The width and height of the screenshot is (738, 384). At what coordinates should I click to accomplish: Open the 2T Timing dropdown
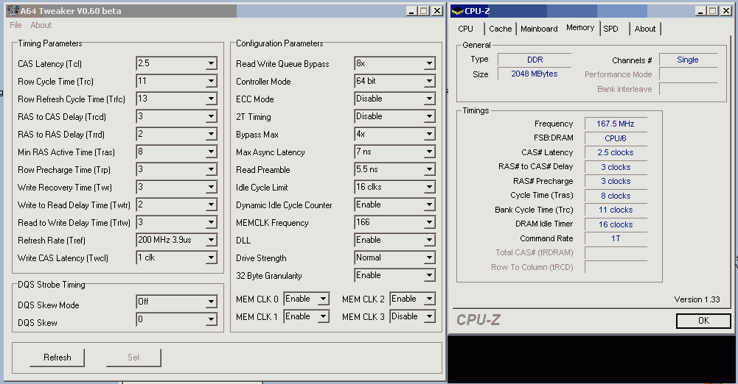429,116
